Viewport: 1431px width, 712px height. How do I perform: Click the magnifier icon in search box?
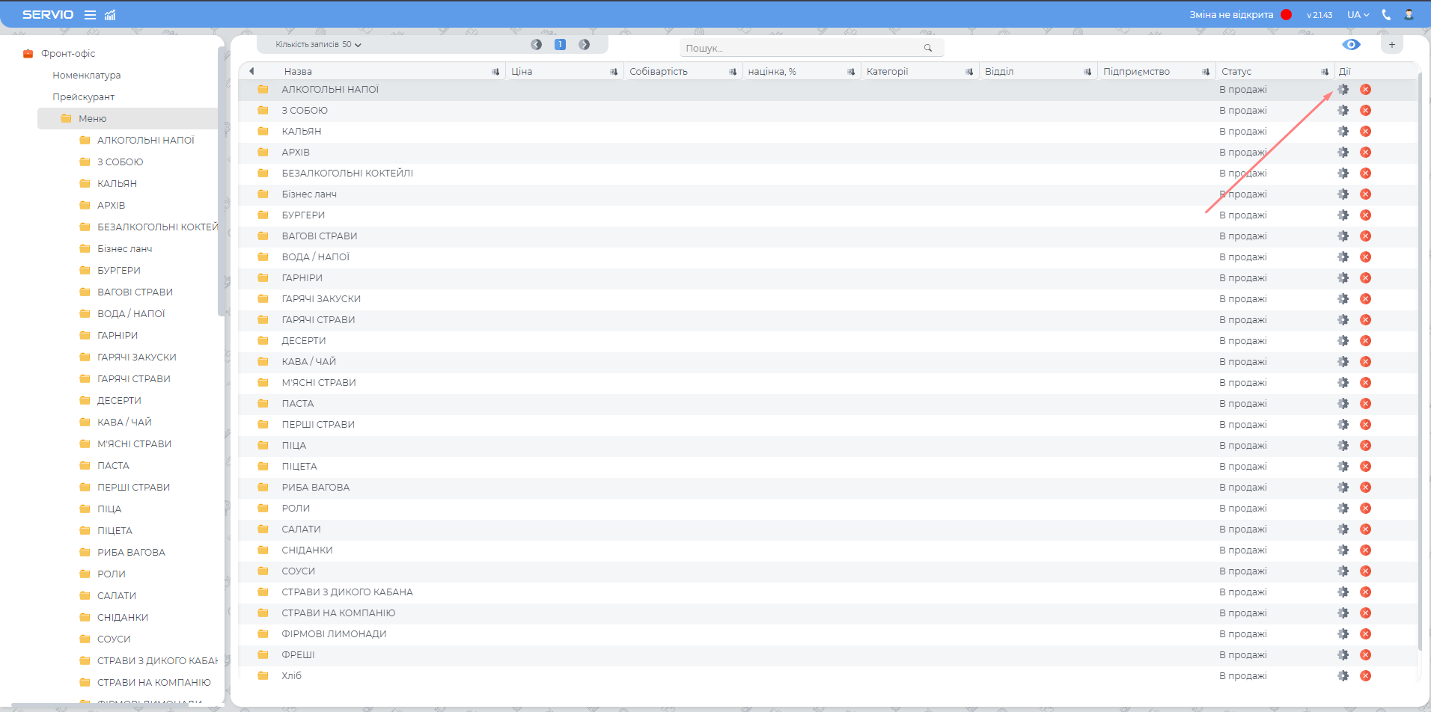click(x=928, y=48)
